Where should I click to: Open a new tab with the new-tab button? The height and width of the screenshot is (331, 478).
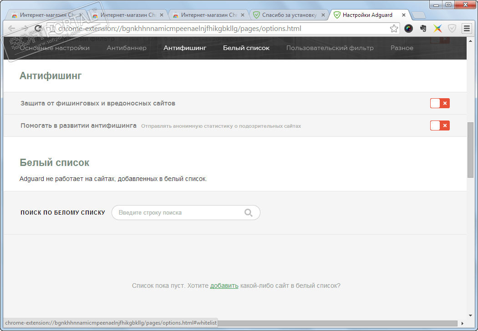tap(418, 15)
